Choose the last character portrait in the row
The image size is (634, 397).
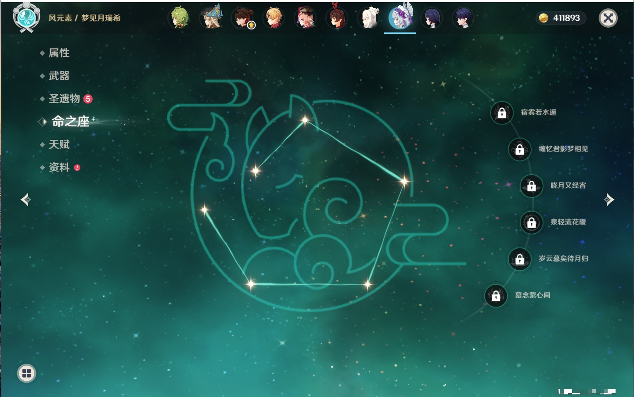point(463,18)
